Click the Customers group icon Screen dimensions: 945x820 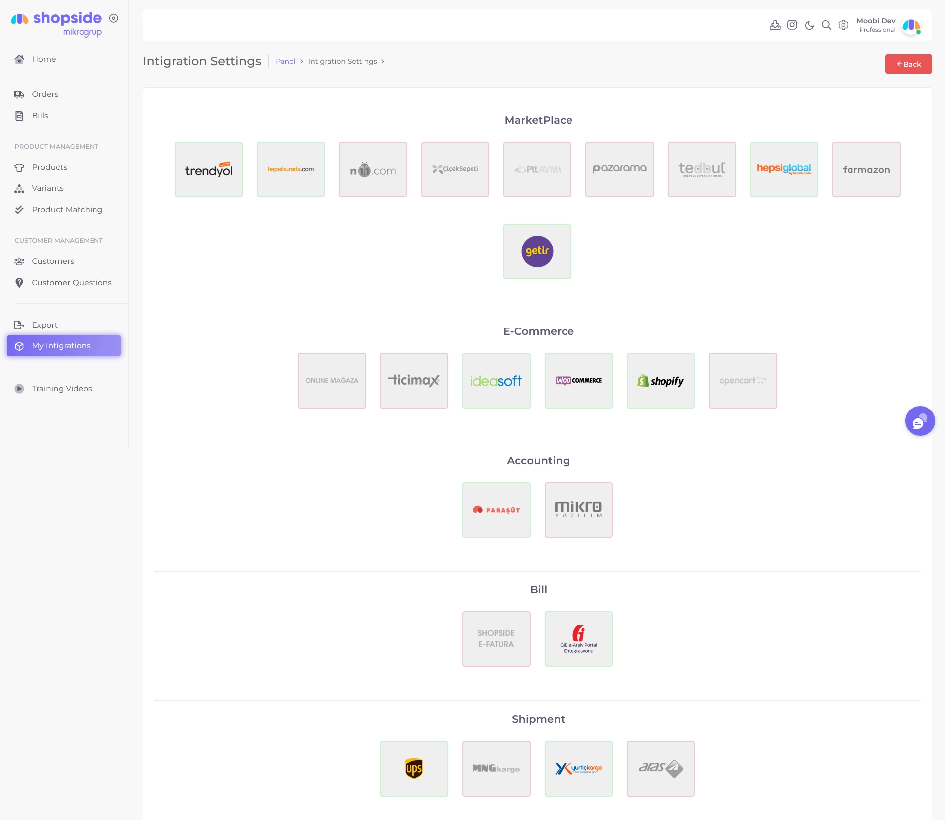pyautogui.click(x=19, y=261)
